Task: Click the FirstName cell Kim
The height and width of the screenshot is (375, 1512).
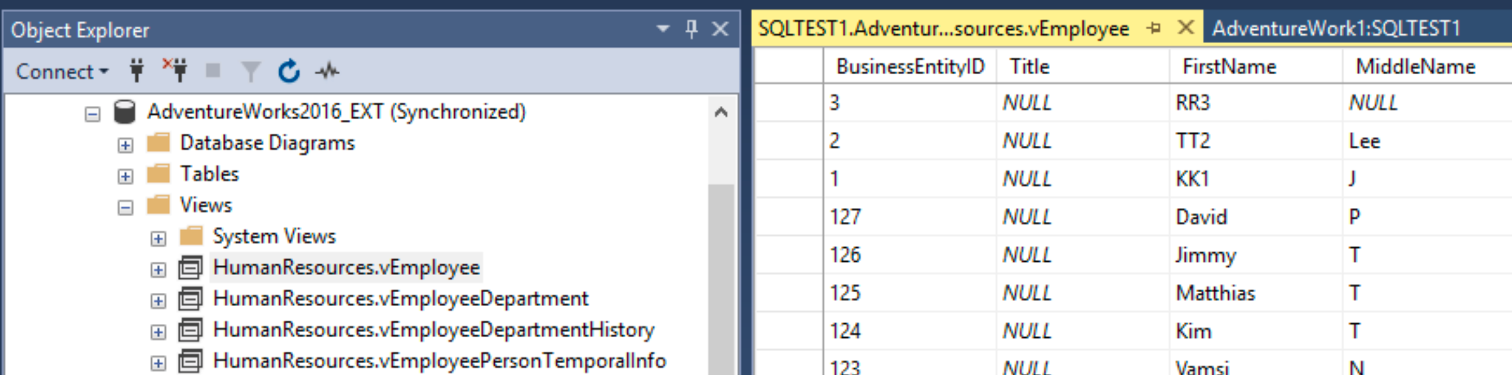Action: (1256, 331)
